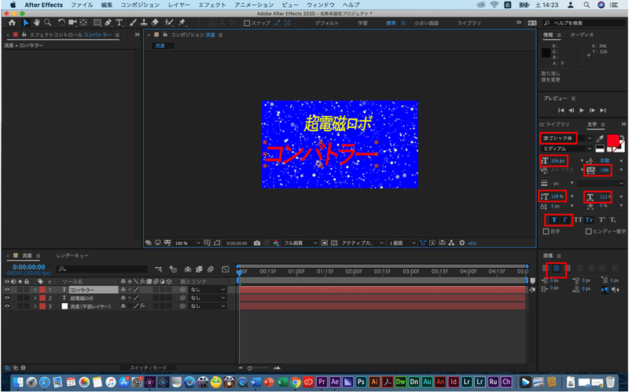Click the timeline layer search field
Viewport: 629px width, 392px height.
coord(102,269)
